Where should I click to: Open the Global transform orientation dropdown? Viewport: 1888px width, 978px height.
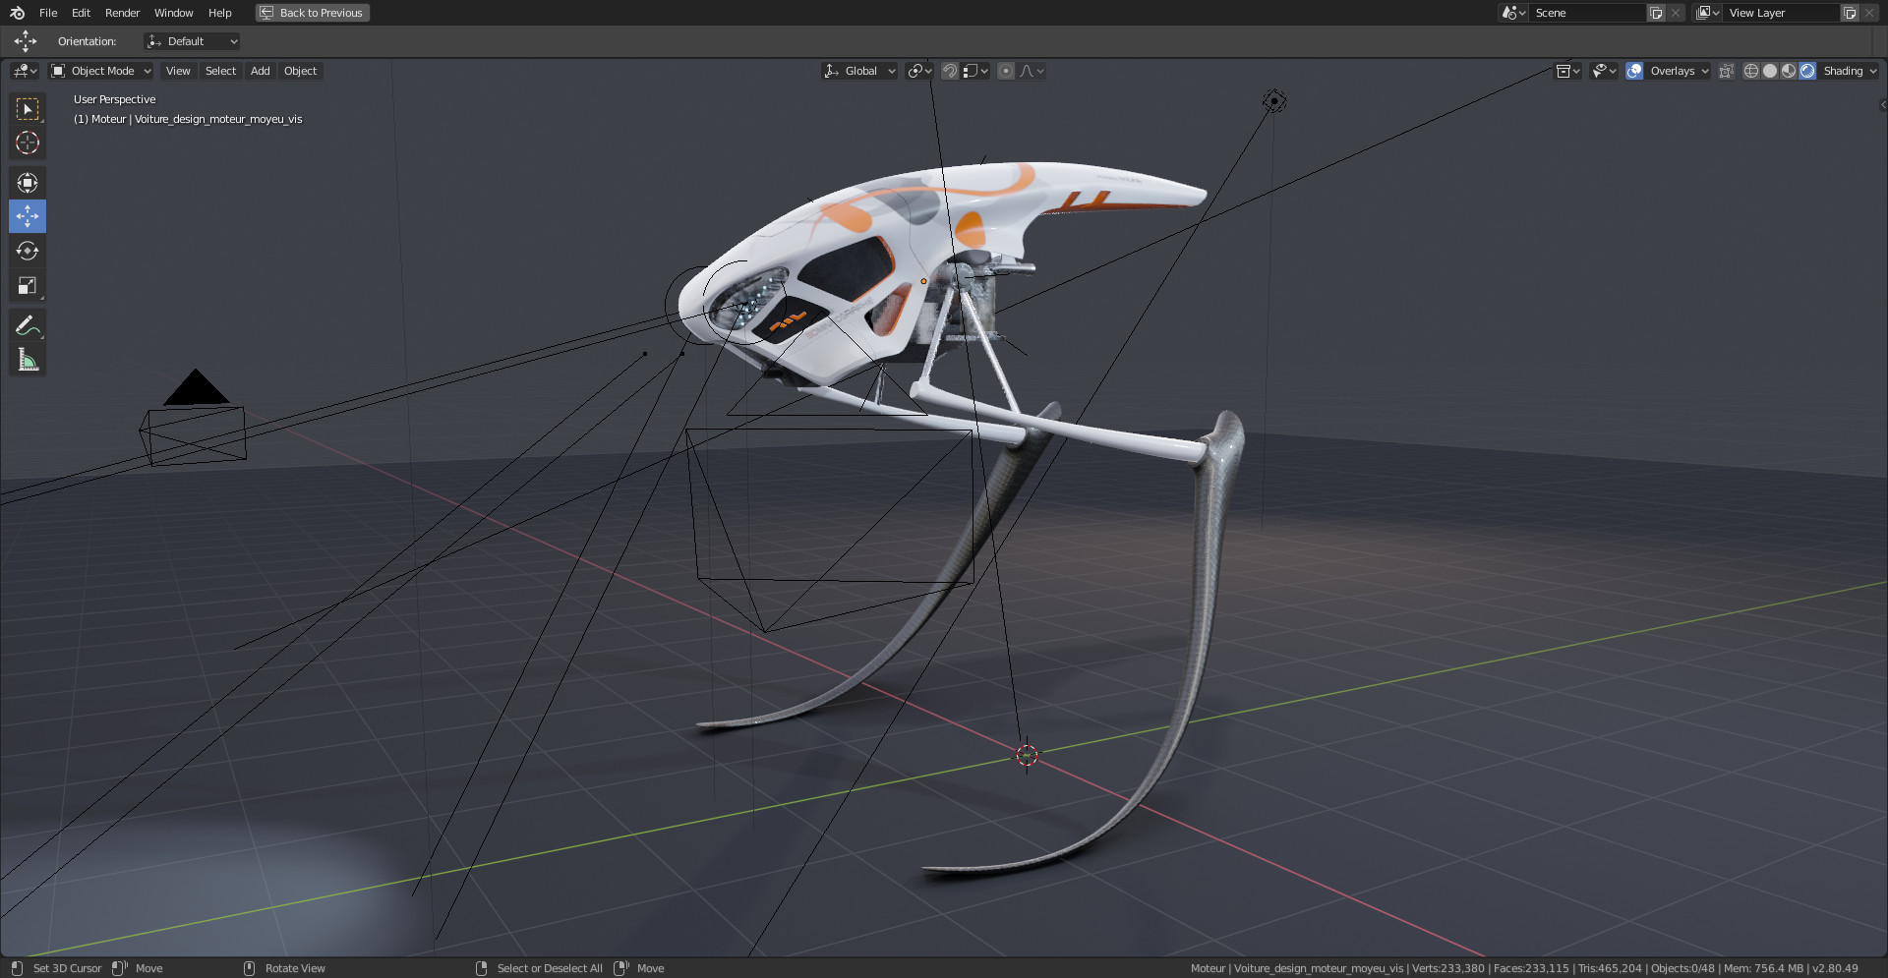(860, 71)
